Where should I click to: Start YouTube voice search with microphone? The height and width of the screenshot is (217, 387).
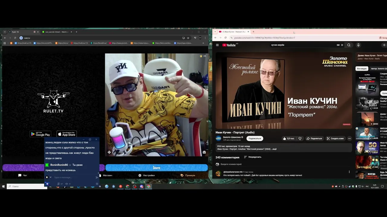click(358, 45)
